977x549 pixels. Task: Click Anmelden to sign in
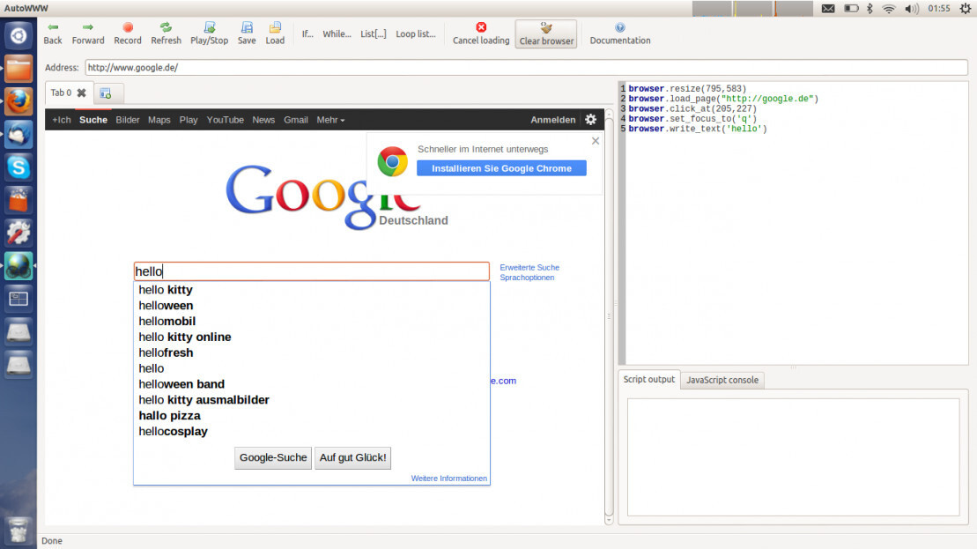tap(552, 120)
